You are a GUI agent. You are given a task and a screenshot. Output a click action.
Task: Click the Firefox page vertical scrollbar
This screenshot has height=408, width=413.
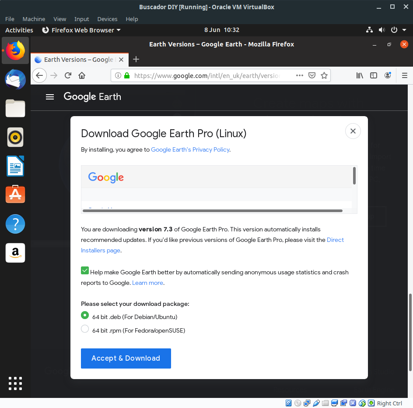[x=410, y=332]
